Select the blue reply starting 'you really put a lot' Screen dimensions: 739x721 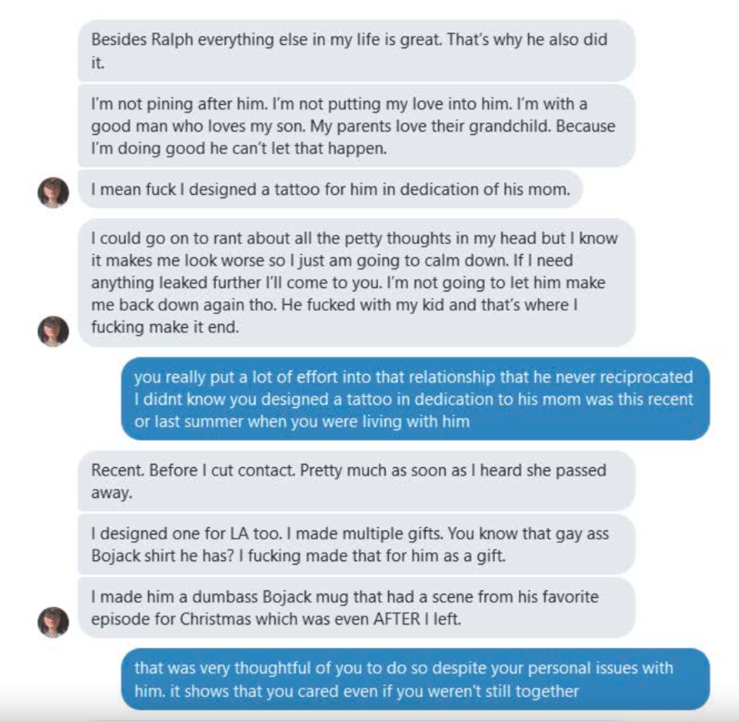tap(415, 399)
